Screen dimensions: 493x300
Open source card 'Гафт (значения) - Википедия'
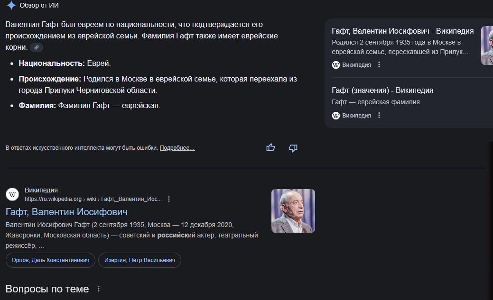[382, 91]
